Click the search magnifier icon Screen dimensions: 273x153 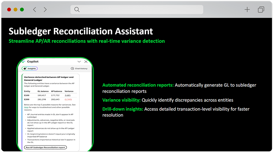pyautogui.click(x=77, y=10)
